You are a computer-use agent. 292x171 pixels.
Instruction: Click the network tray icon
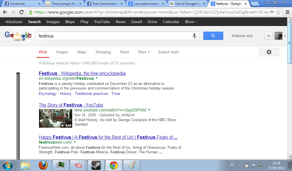pos(261,165)
